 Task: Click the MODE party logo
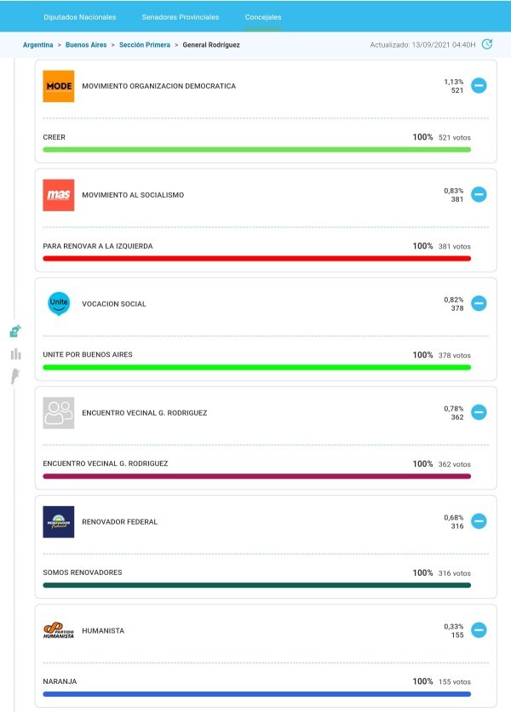click(59, 86)
